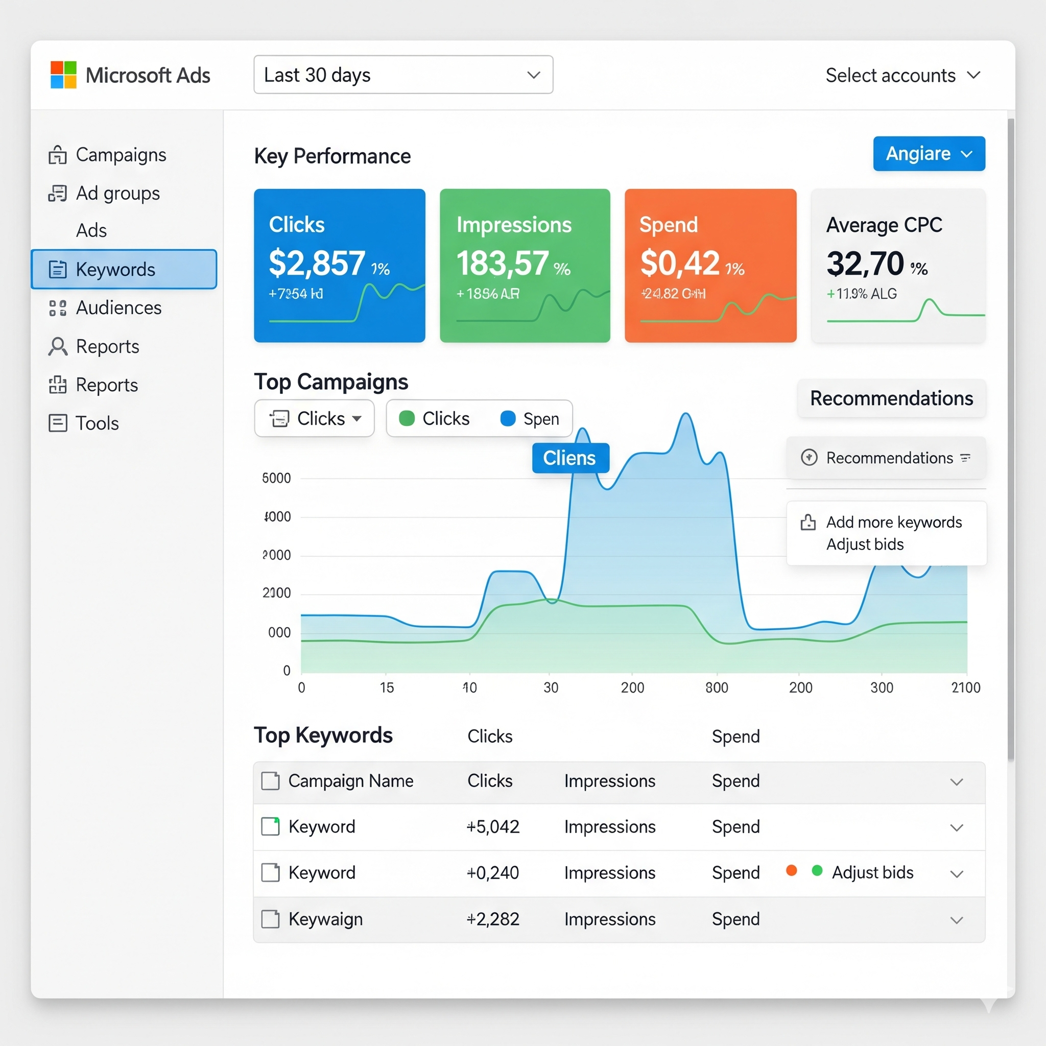Open Reports via the person icon
1046x1046 pixels.
[57, 346]
